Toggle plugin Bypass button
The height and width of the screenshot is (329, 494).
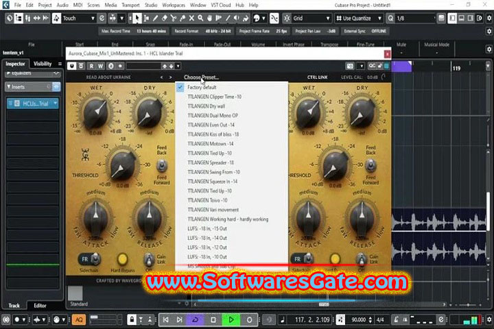(x=81, y=66)
